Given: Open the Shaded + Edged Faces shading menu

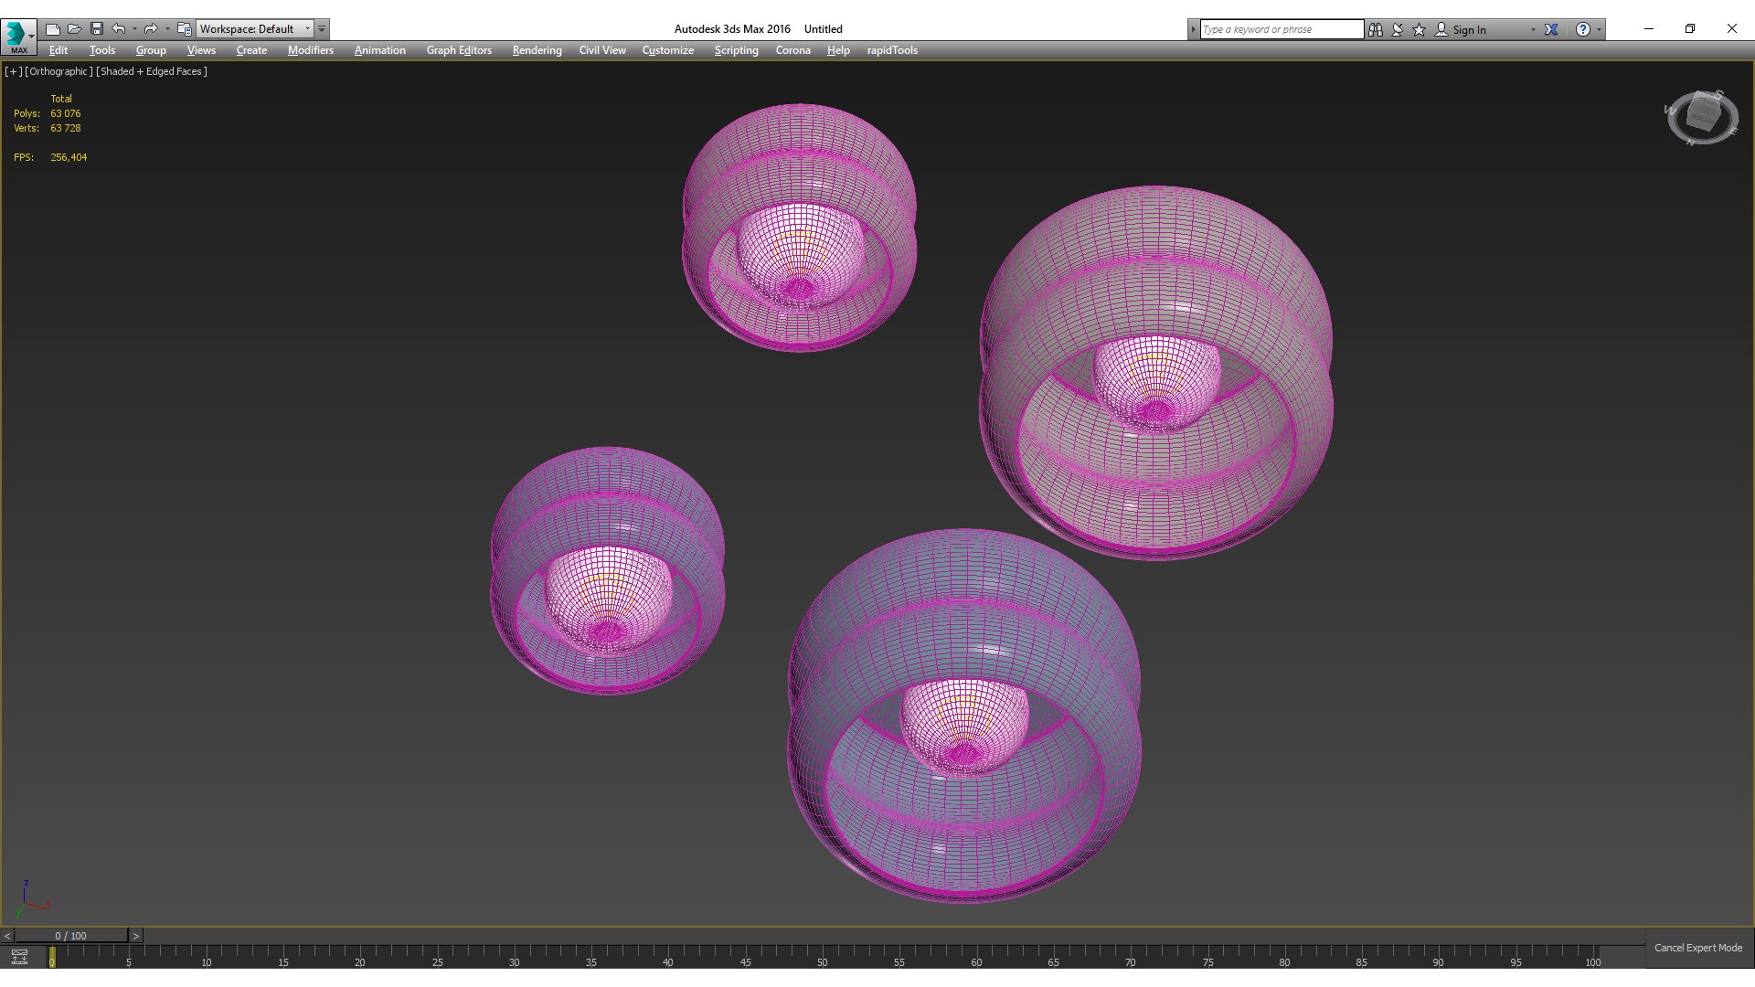Looking at the screenshot, I should pyautogui.click(x=152, y=71).
